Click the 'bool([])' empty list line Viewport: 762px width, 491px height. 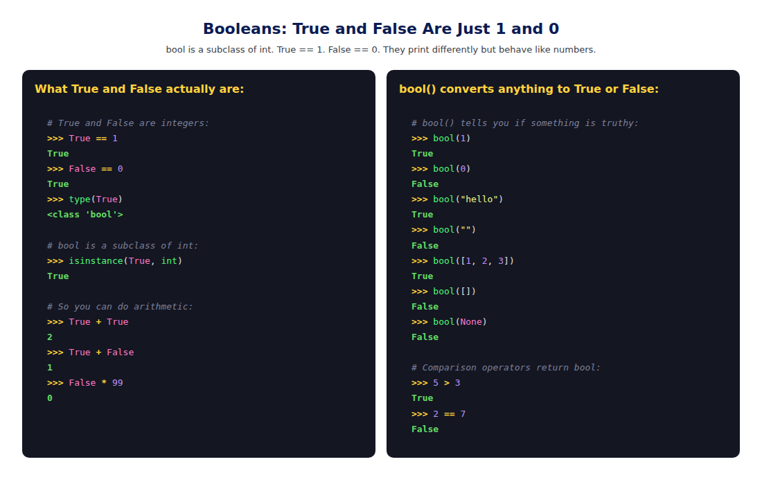pyautogui.click(x=443, y=292)
